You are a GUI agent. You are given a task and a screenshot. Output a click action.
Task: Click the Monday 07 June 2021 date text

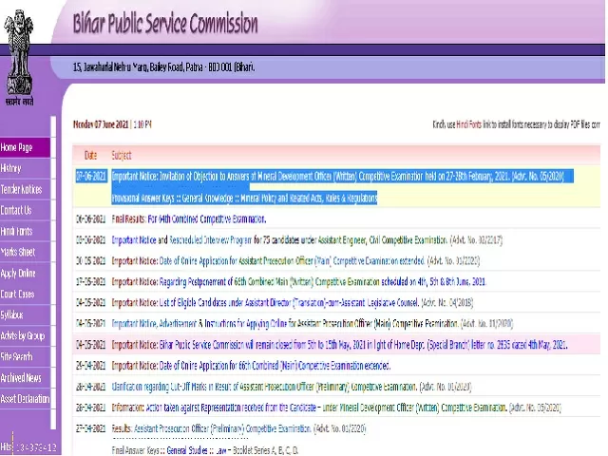(101, 124)
